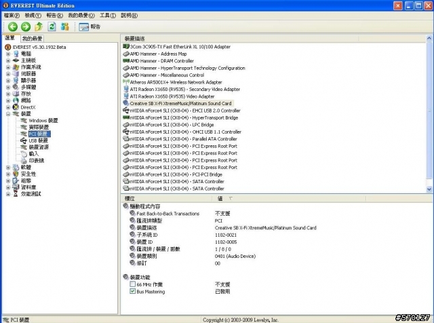Select AMD Hammer - Address Map row
This screenshot has height=323, width=434.
coord(155,54)
